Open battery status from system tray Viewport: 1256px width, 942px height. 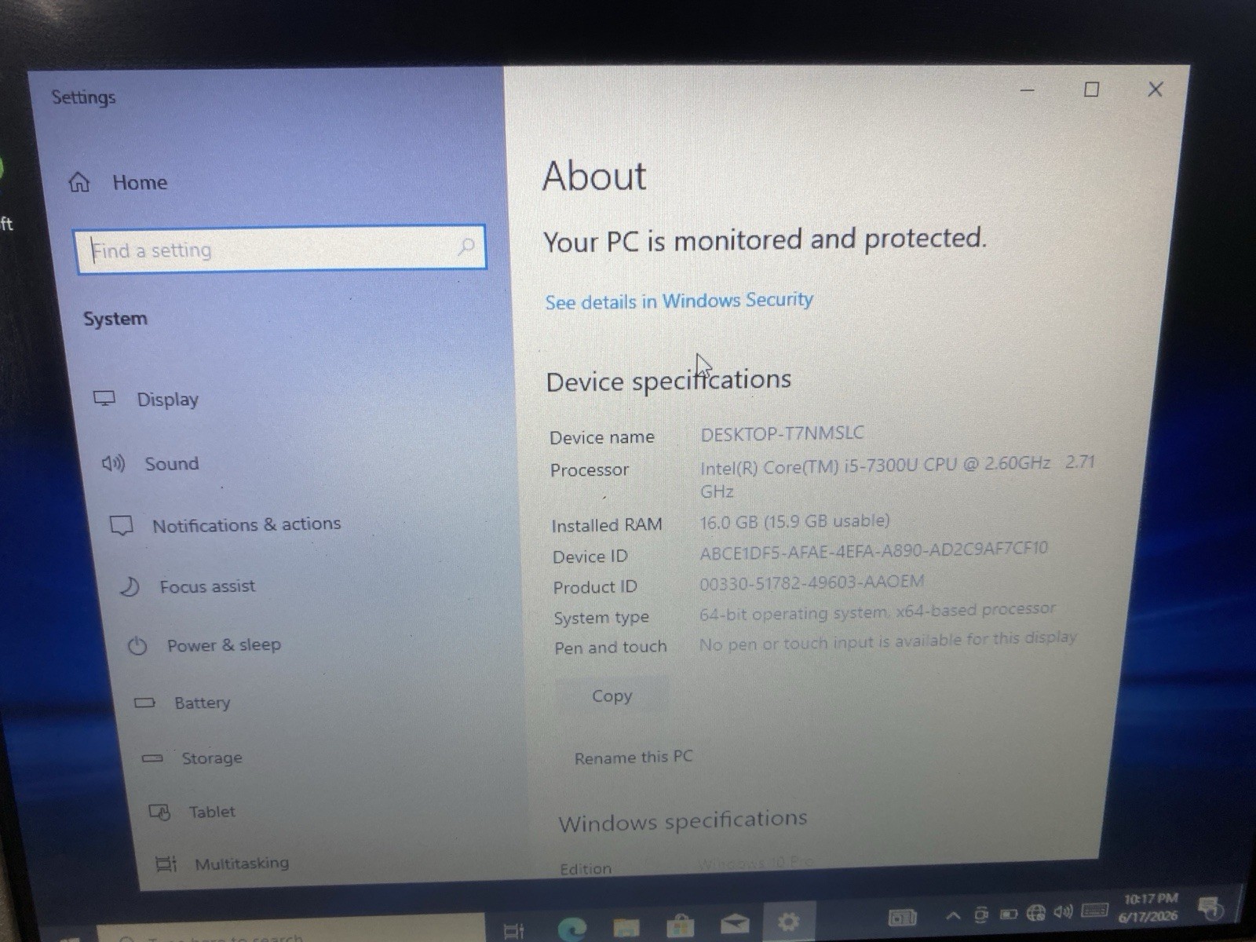point(1008,914)
